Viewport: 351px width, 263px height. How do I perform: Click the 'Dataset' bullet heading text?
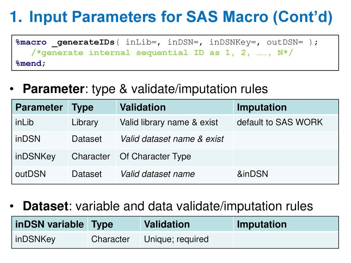click(x=46, y=206)
